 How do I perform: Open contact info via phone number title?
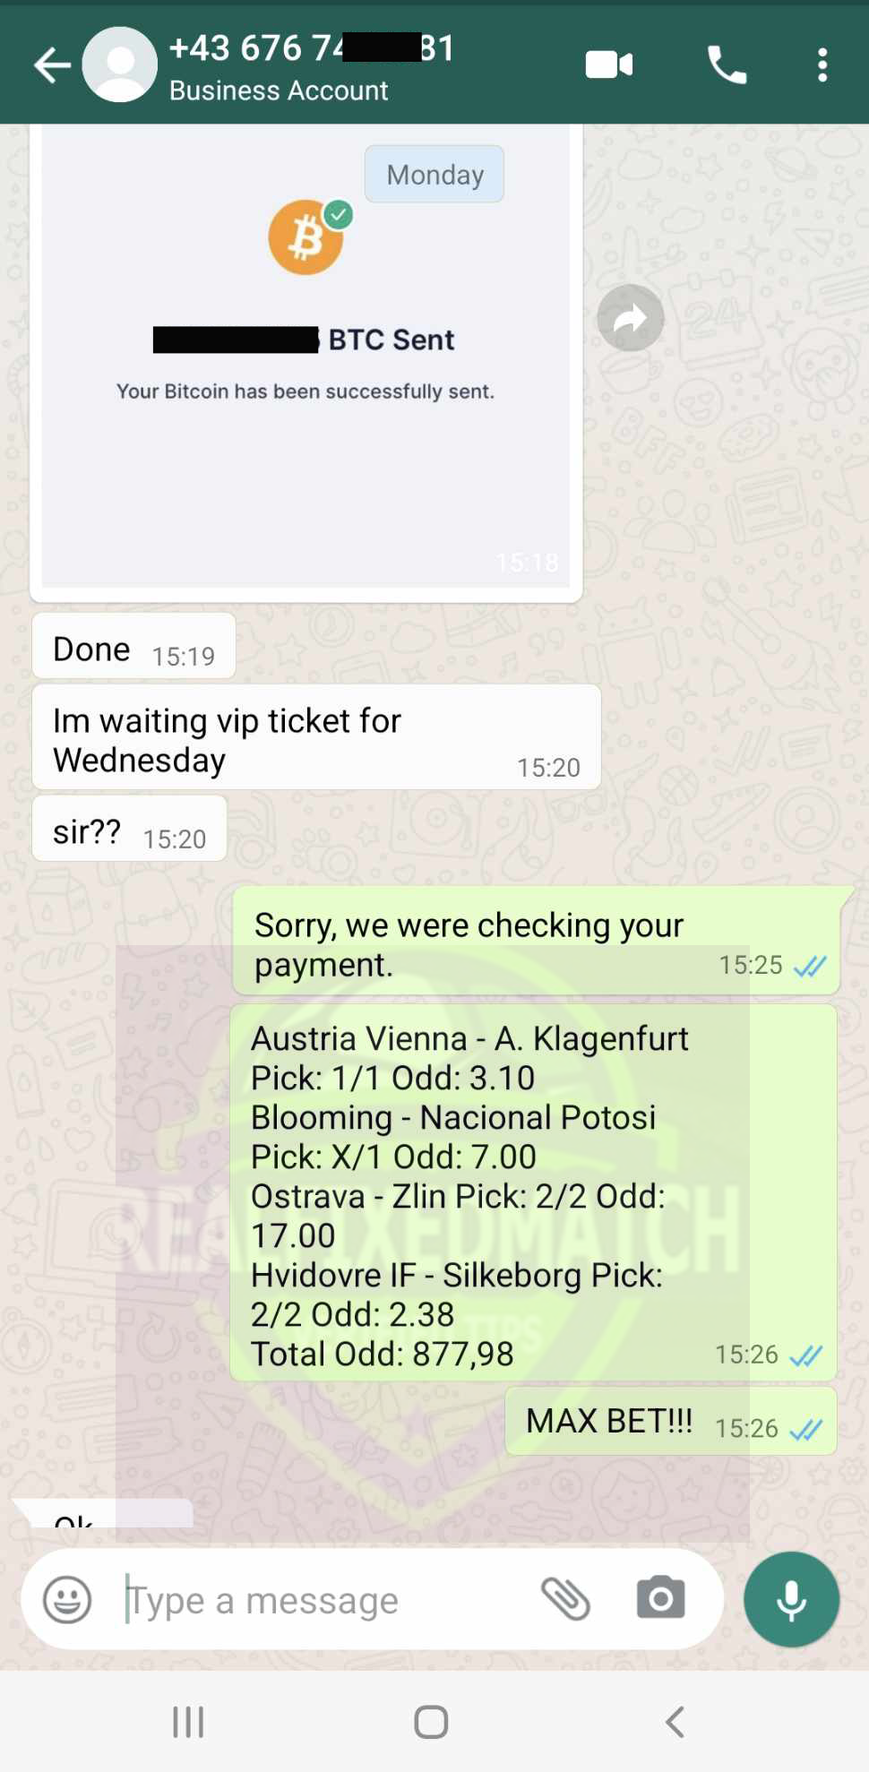pos(312,48)
